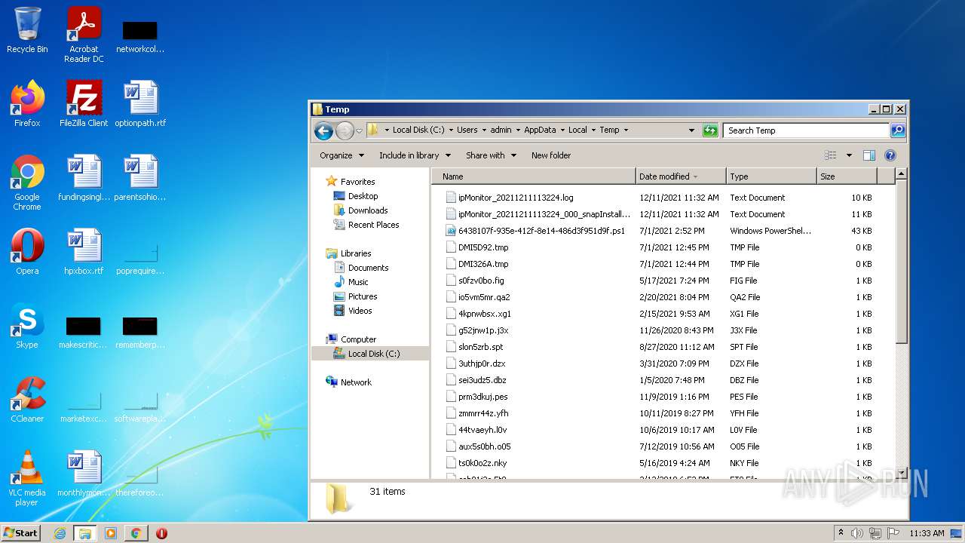This screenshot has height=543, width=965.
Task: Open Firefox desktop shortcut
Action: coord(27,104)
